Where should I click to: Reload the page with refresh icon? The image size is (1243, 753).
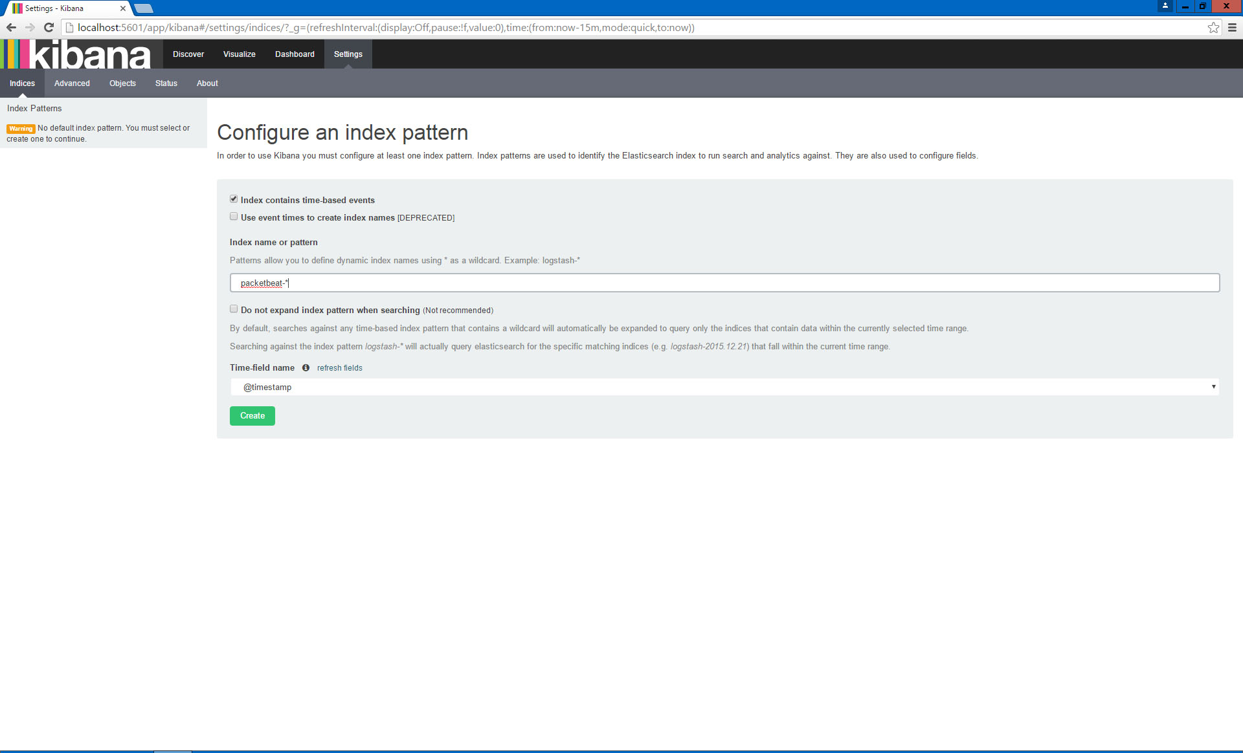(x=49, y=27)
